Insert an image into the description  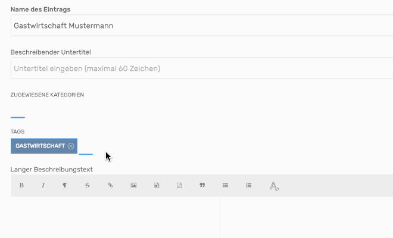click(x=134, y=186)
